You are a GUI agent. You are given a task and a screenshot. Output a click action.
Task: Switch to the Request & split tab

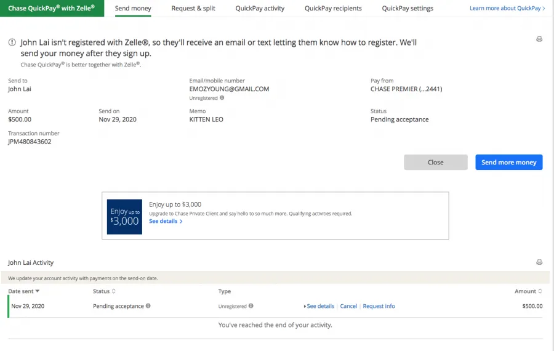(193, 8)
